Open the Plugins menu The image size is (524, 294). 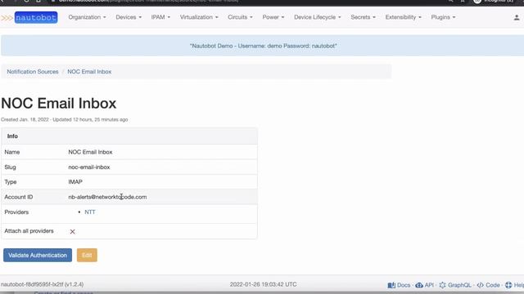pos(443,17)
